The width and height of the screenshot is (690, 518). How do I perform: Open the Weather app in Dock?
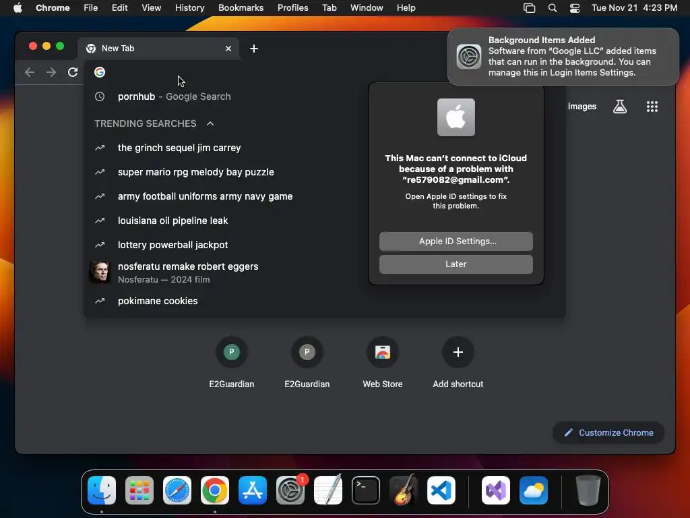tap(534, 490)
